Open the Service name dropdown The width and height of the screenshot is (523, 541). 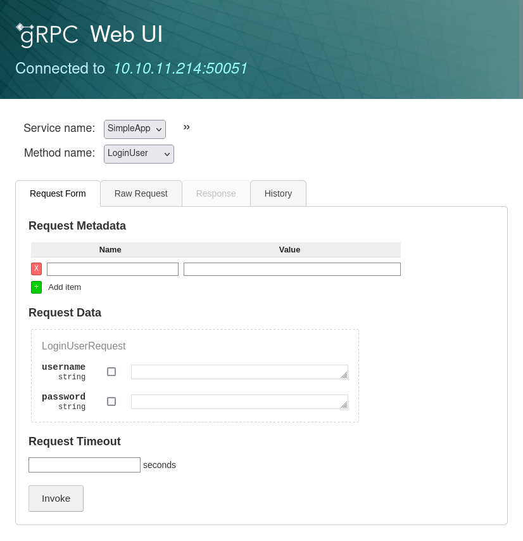(134, 129)
